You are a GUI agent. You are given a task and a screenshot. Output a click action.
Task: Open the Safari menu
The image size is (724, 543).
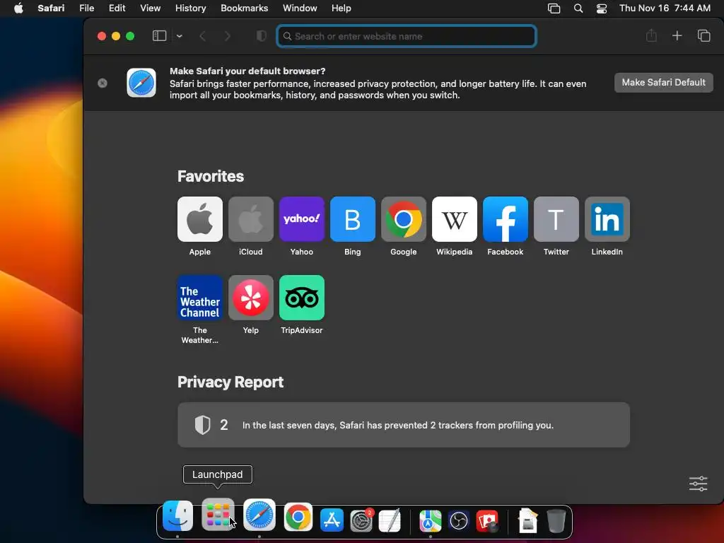[x=51, y=8]
